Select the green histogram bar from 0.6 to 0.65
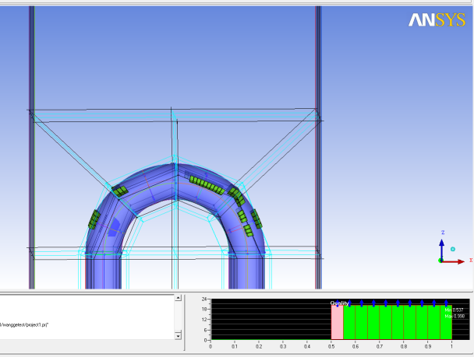Viewport: 474px width, 357px height. pyautogui.click(x=362, y=322)
